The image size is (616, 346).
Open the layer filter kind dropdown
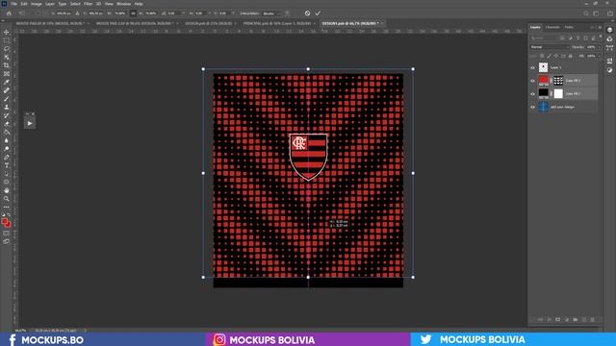545,38
